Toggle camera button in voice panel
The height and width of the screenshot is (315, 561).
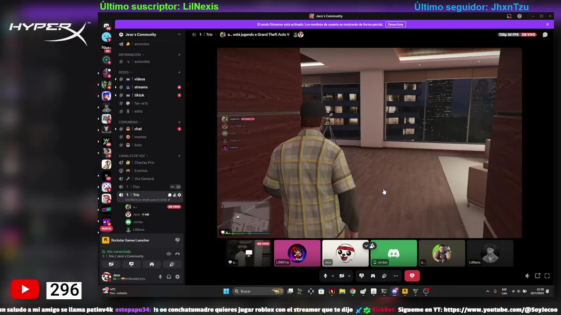pyautogui.click(x=111, y=264)
